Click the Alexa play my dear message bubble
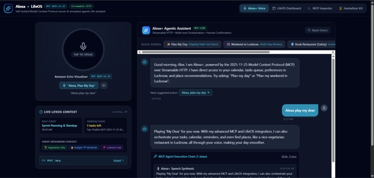The width and height of the screenshot is (374, 178). pos(300,110)
